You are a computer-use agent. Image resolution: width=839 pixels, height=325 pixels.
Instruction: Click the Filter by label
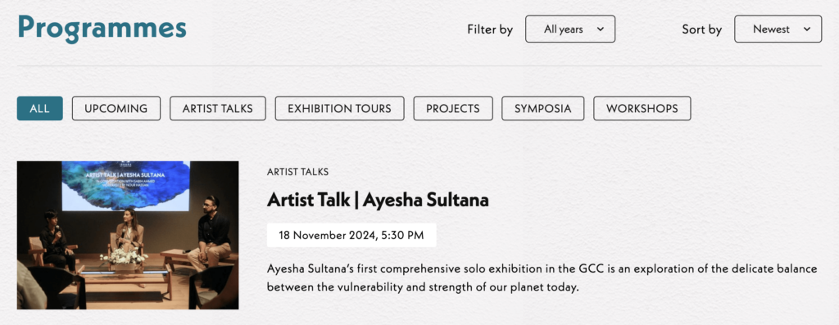pos(490,29)
